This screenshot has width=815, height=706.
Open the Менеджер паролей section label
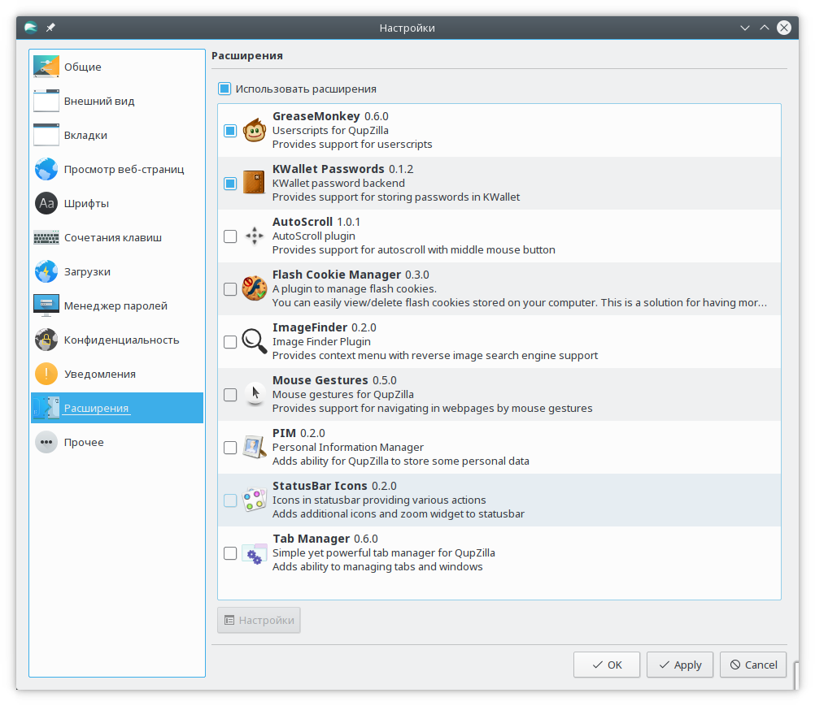(115, 306)
